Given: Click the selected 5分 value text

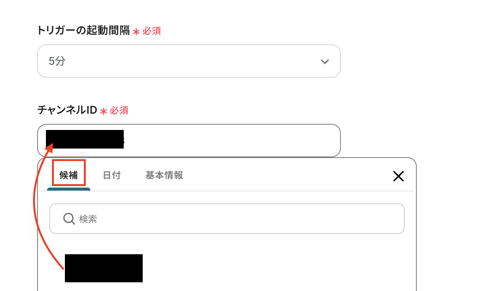Looking at the screenshot, I should point(57,61).
